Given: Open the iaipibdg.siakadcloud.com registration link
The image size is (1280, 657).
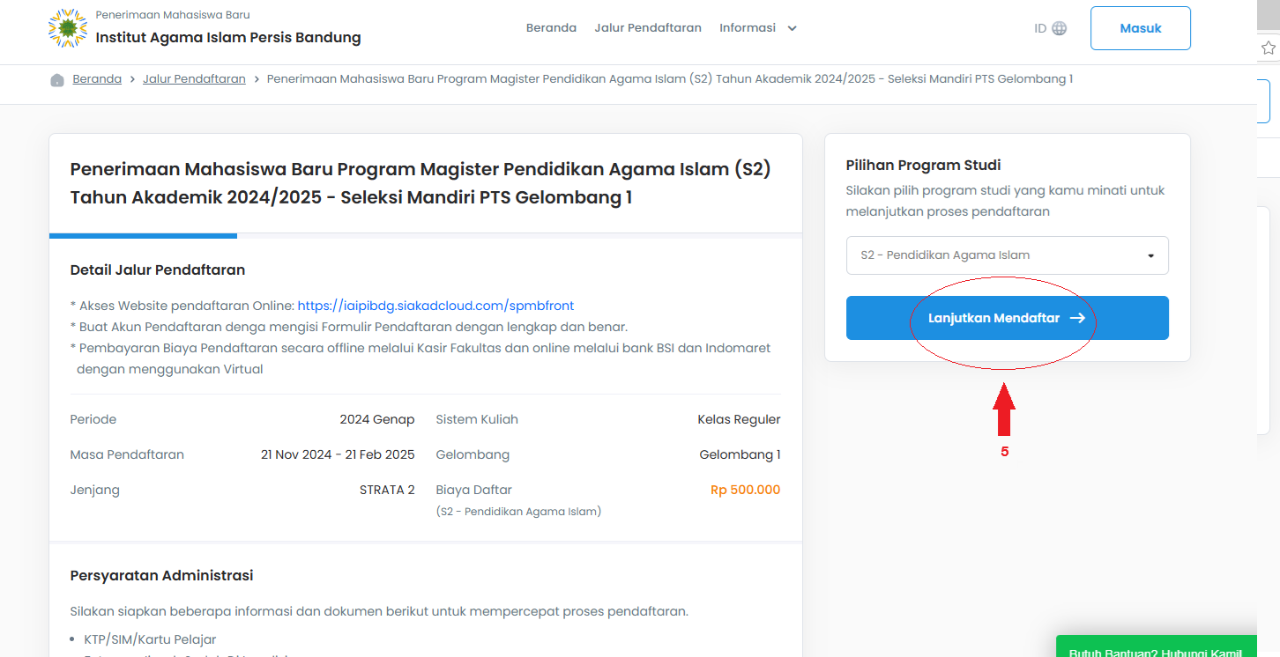Looking at the screenshot, I should pyautogui.click(x=435, y=306).
